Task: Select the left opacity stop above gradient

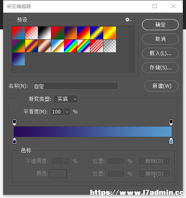Action: (x=14, y=122)
